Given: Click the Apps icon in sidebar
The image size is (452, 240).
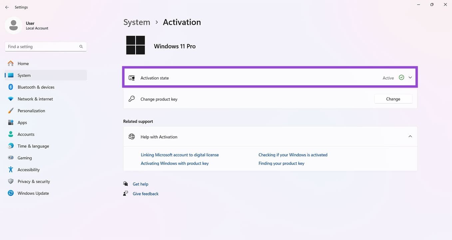Looking at the screenshot, I should point(11,122).
